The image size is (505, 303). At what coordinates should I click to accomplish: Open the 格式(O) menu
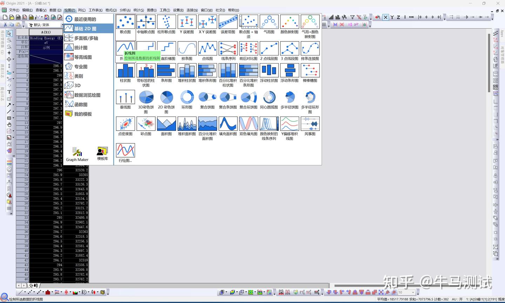click(x=111, y=10)
